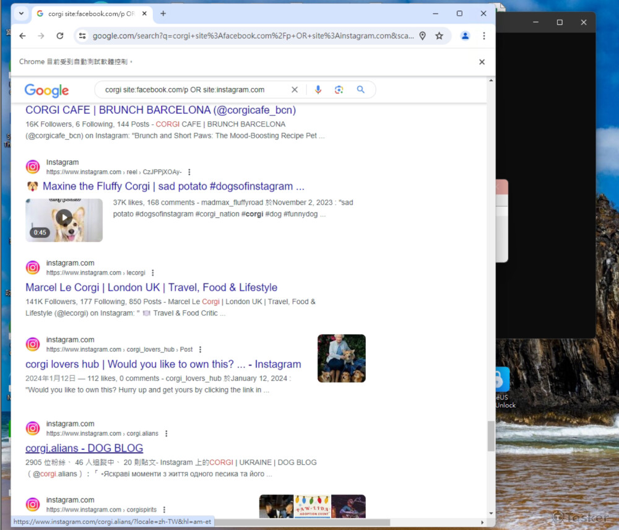Open a new browser tab

163,13
